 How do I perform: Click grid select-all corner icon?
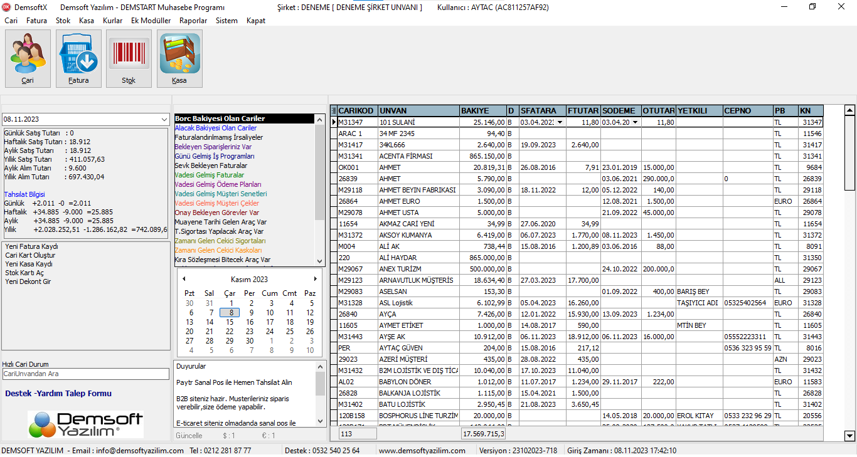pyautogui.click(x=334, y=111)
